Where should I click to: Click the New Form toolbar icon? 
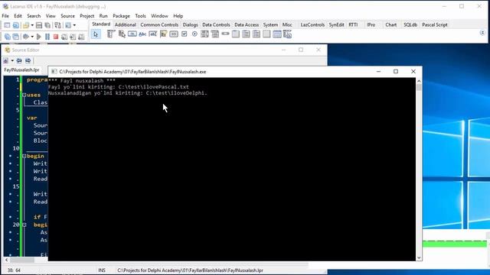click(15, 25)
